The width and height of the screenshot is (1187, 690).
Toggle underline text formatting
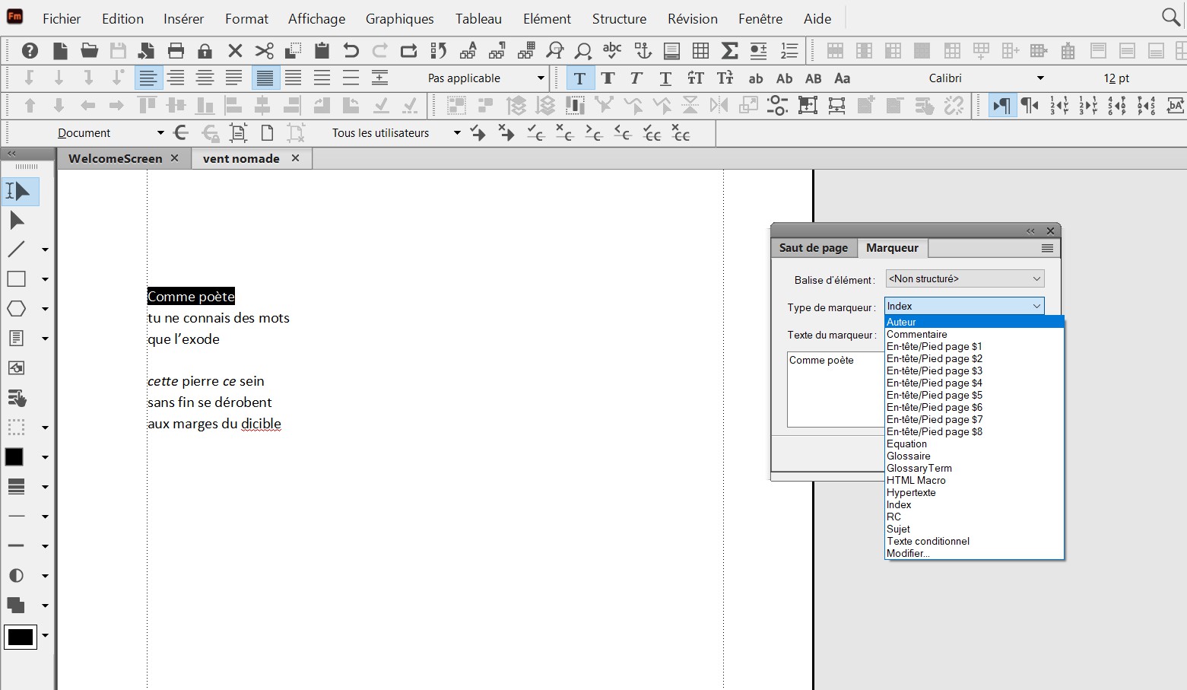pyautogui.click(x=665, y=78)
